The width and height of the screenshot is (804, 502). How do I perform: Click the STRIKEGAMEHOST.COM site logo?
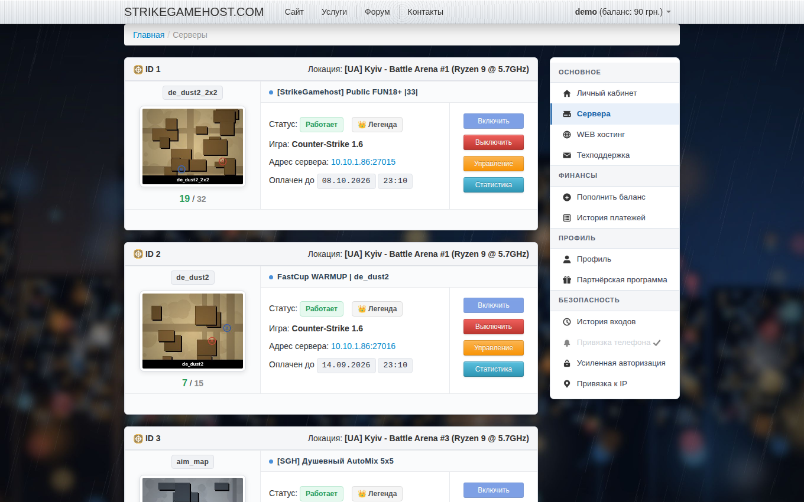tap(194, 12)
